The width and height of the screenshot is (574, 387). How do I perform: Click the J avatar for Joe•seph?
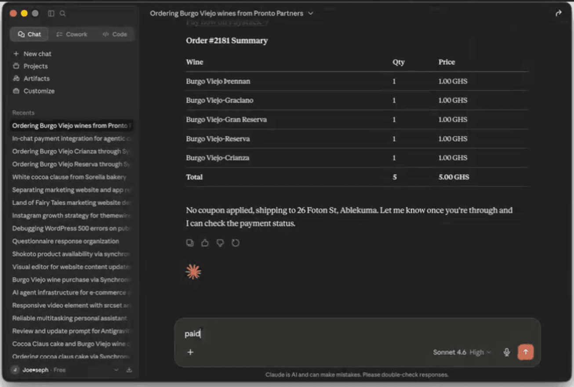point(15,370)
